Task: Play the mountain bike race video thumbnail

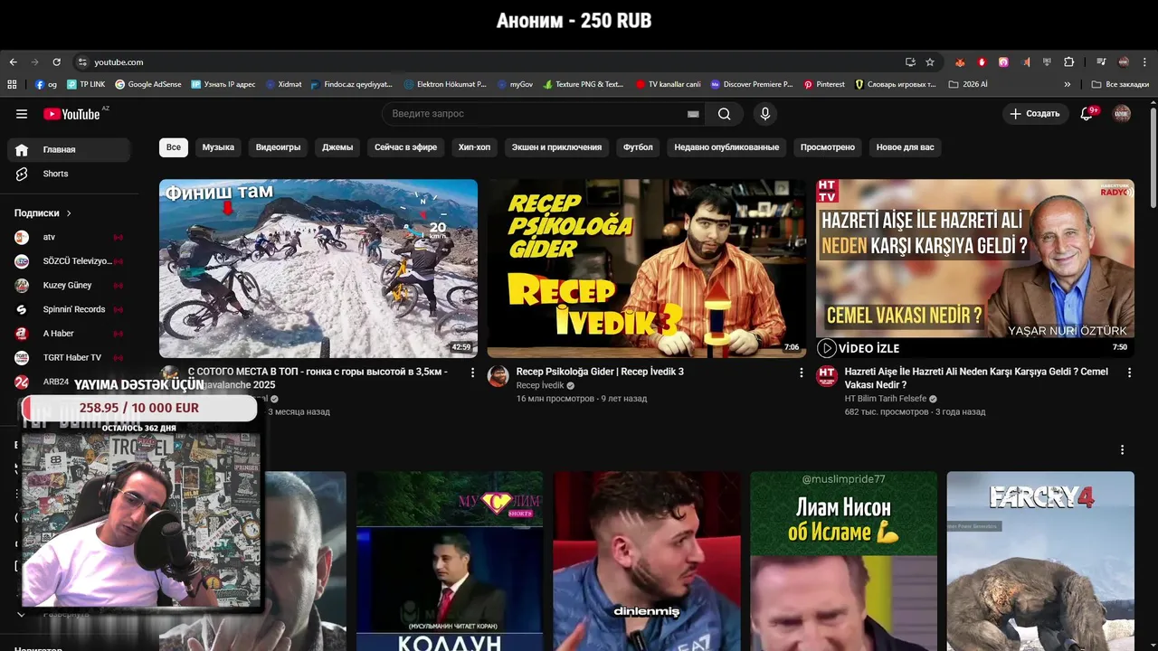Action: coord(318,269)
